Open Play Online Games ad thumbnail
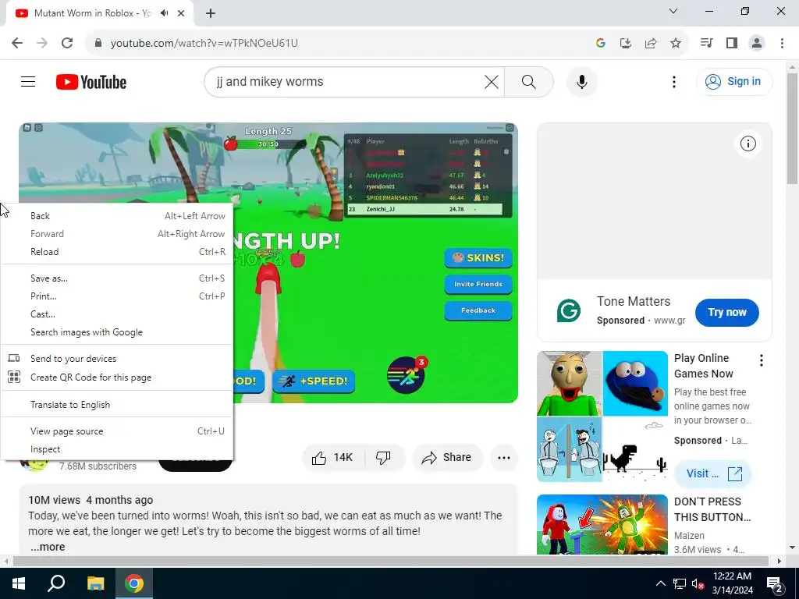The image size is (799, 599). 602,416
